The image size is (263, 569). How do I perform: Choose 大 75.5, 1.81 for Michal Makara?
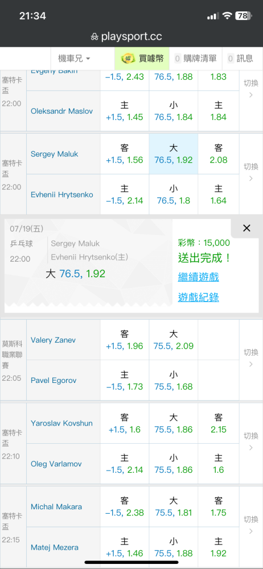point(173,506)
